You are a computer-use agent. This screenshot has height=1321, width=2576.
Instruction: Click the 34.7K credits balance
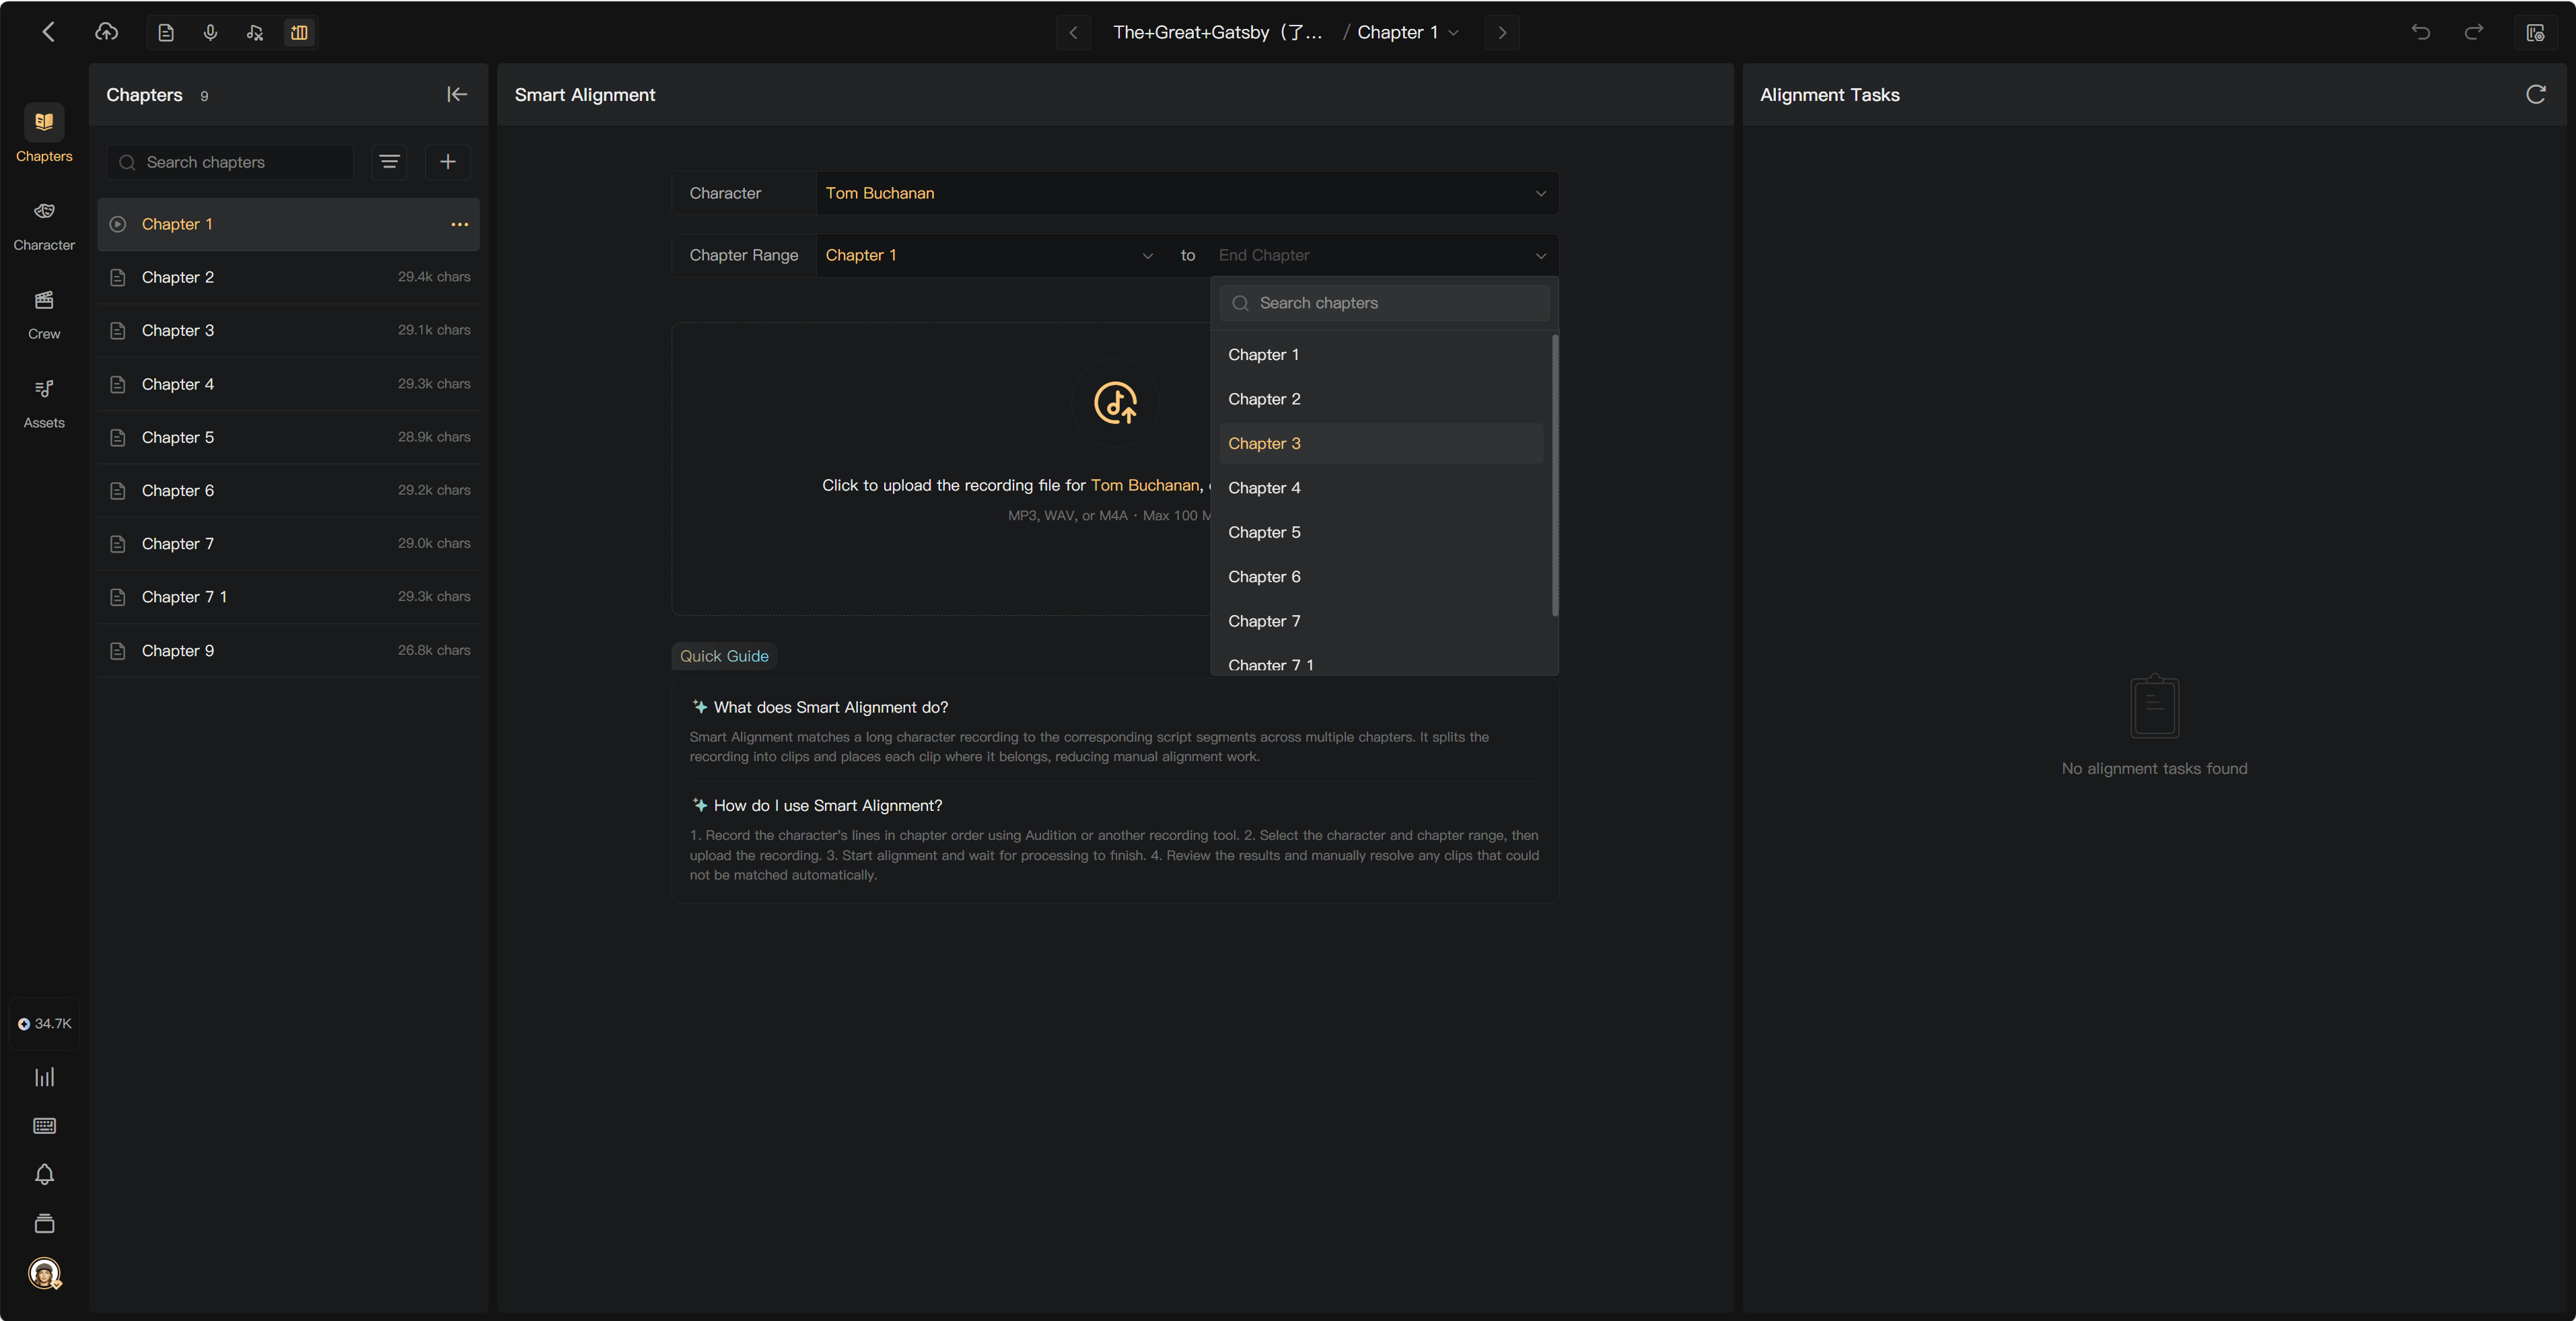coord(44,1023)
